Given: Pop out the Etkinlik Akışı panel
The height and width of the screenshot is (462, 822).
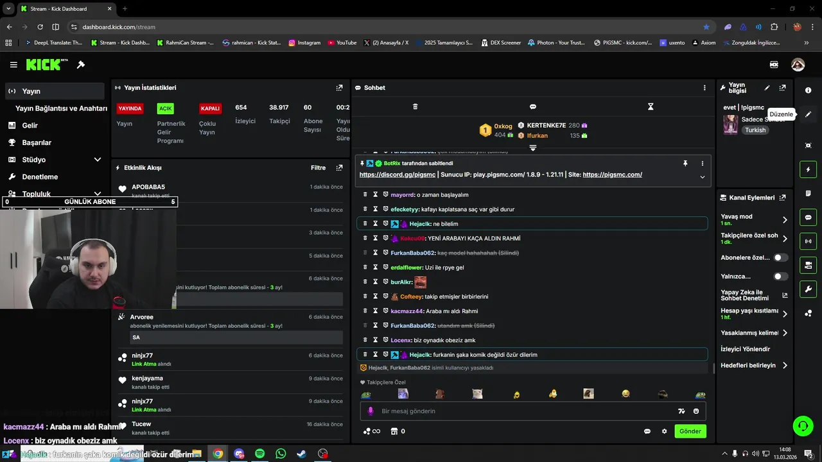Looking at the screenshot, I should click(x=339, y=168).
